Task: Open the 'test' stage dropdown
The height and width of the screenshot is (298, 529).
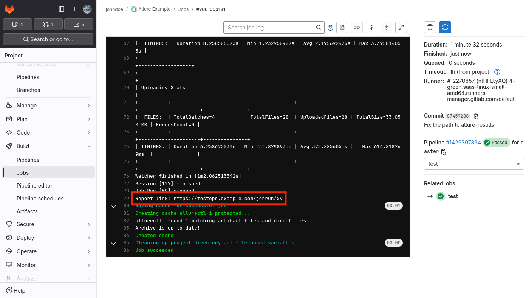Action: [474, 164]
